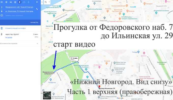Expand the elevation info chevron
173x100 pixels.
click(x=37, y=44)
